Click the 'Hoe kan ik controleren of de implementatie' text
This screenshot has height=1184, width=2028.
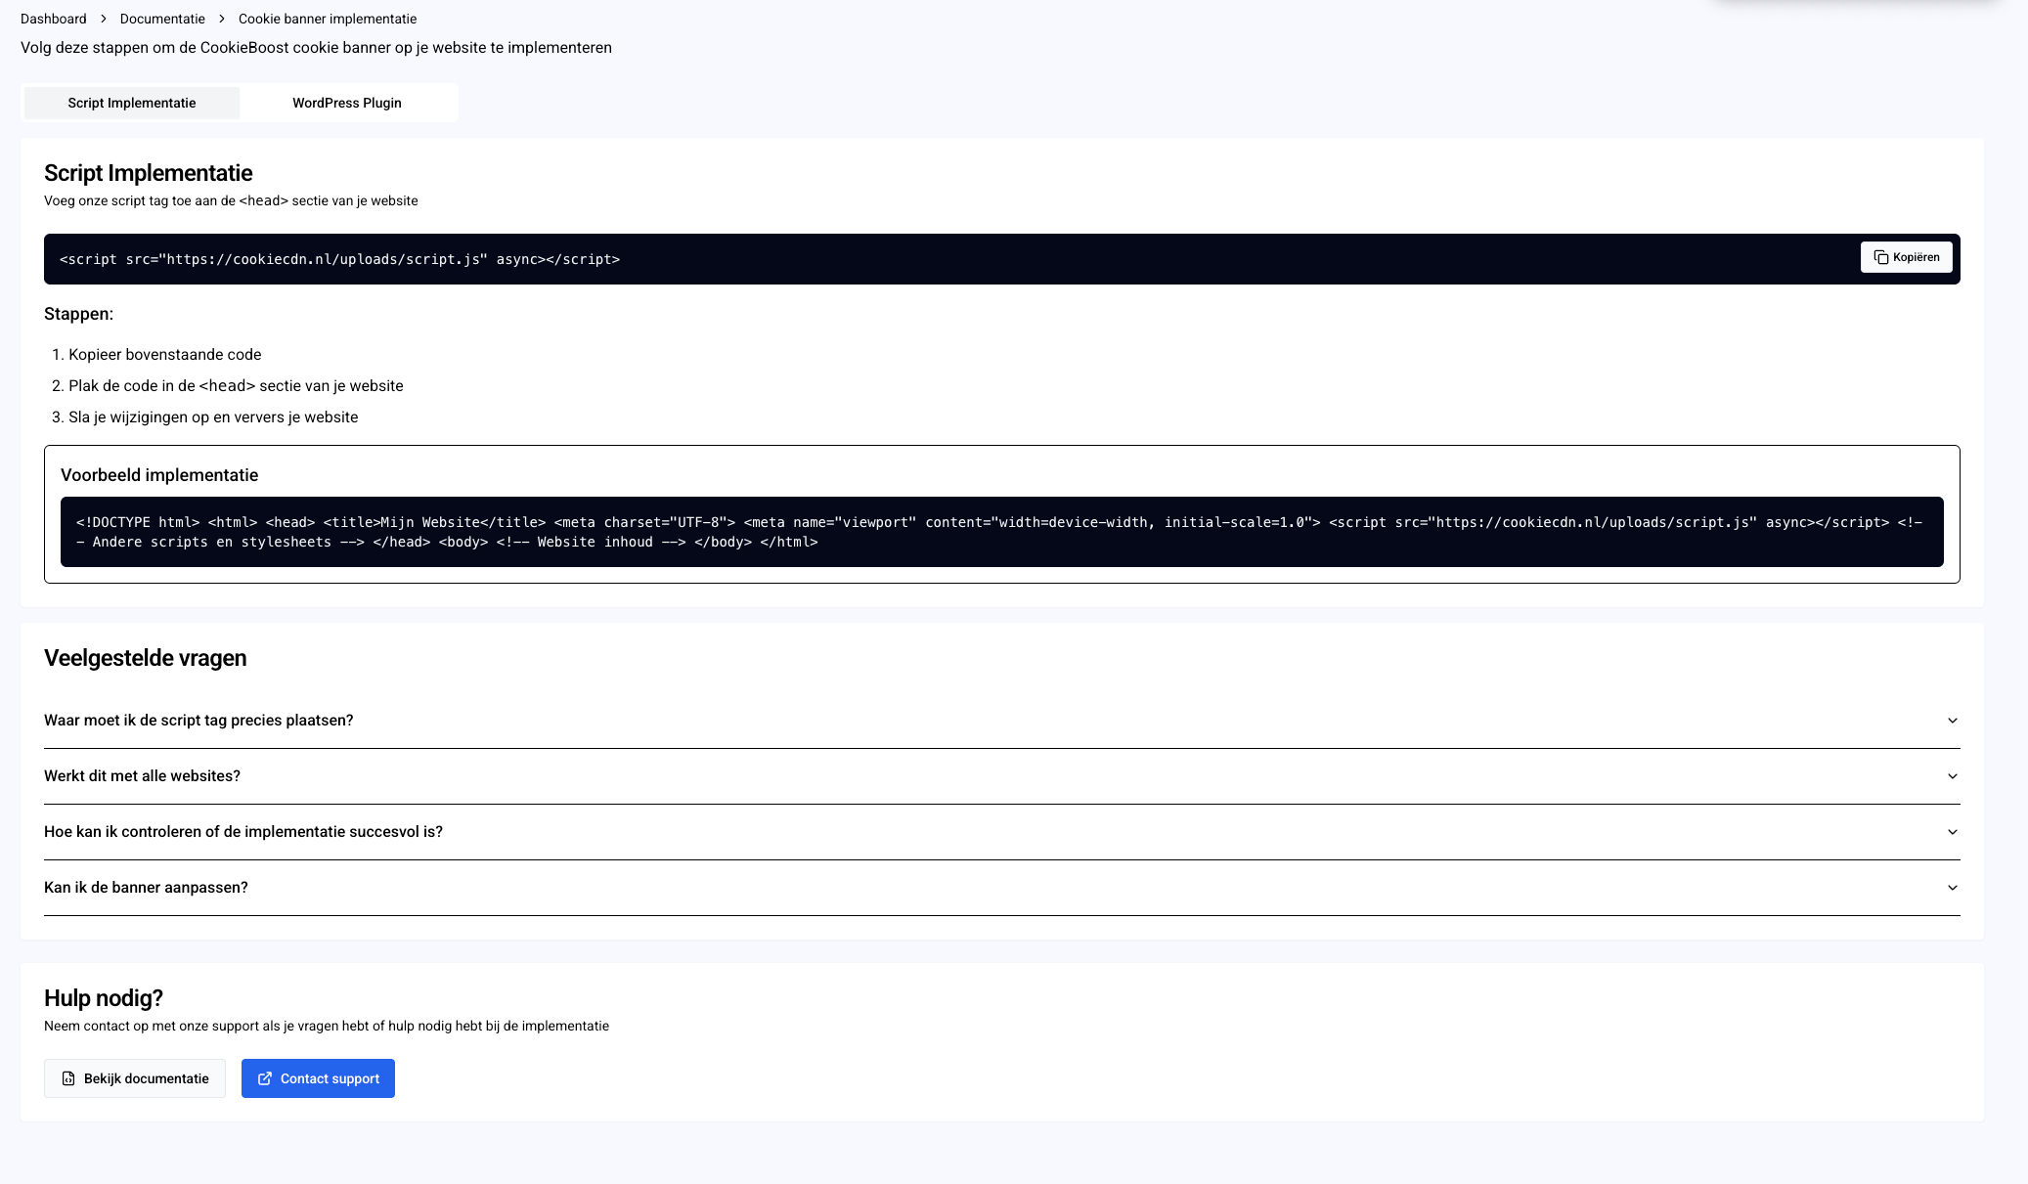(x=243, y=832)
